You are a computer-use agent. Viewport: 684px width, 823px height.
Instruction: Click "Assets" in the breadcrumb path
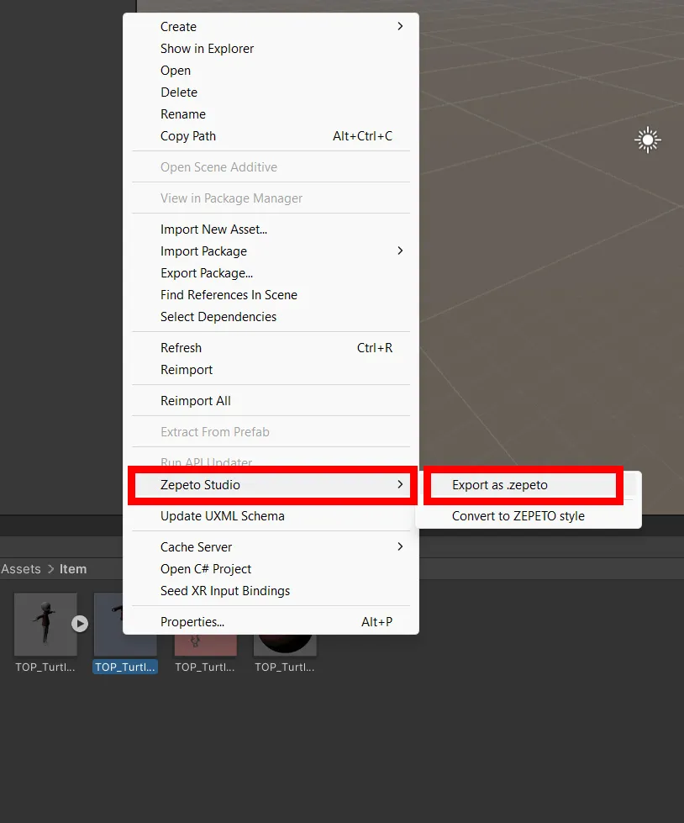click(21, 568)
